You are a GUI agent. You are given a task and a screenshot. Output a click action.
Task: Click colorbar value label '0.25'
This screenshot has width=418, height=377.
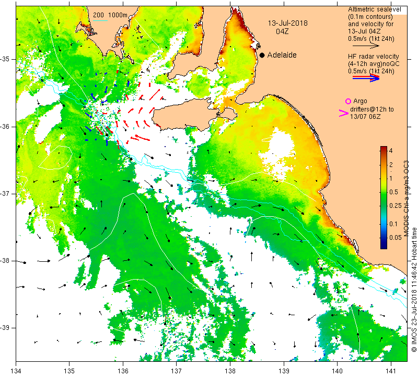(x=396, y=205)
